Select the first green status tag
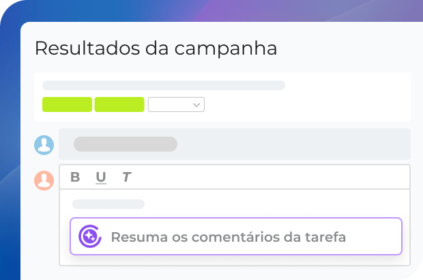The image size is (423, 280). coord(67,104)
